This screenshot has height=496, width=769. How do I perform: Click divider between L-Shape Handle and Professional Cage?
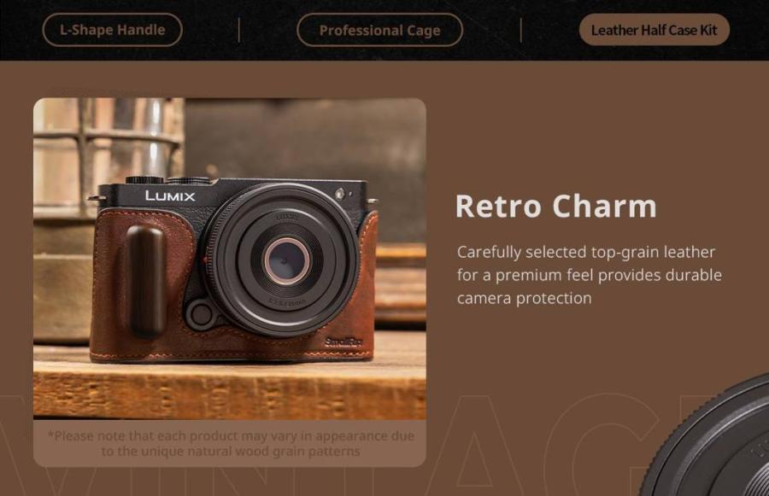click(x=239, y=30)
